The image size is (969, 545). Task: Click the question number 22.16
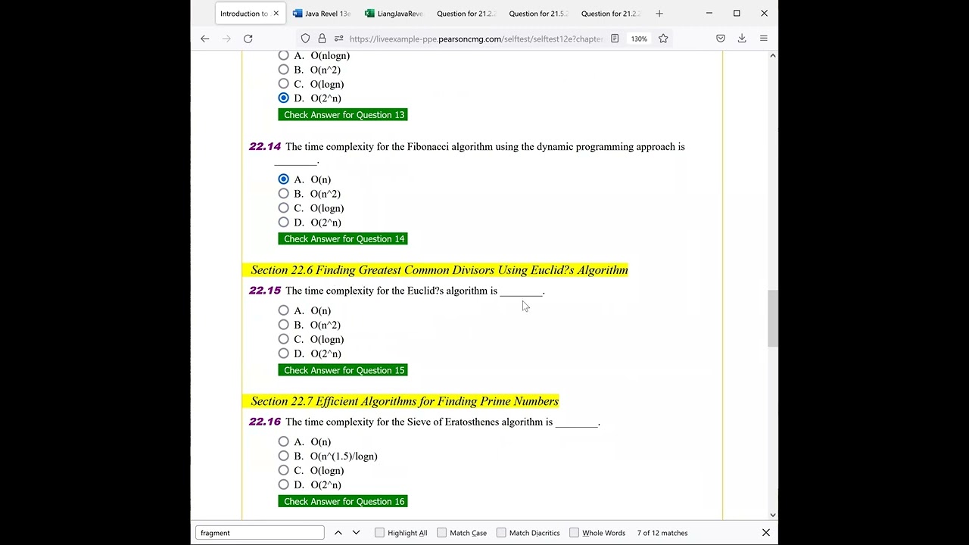coord(265,422)
